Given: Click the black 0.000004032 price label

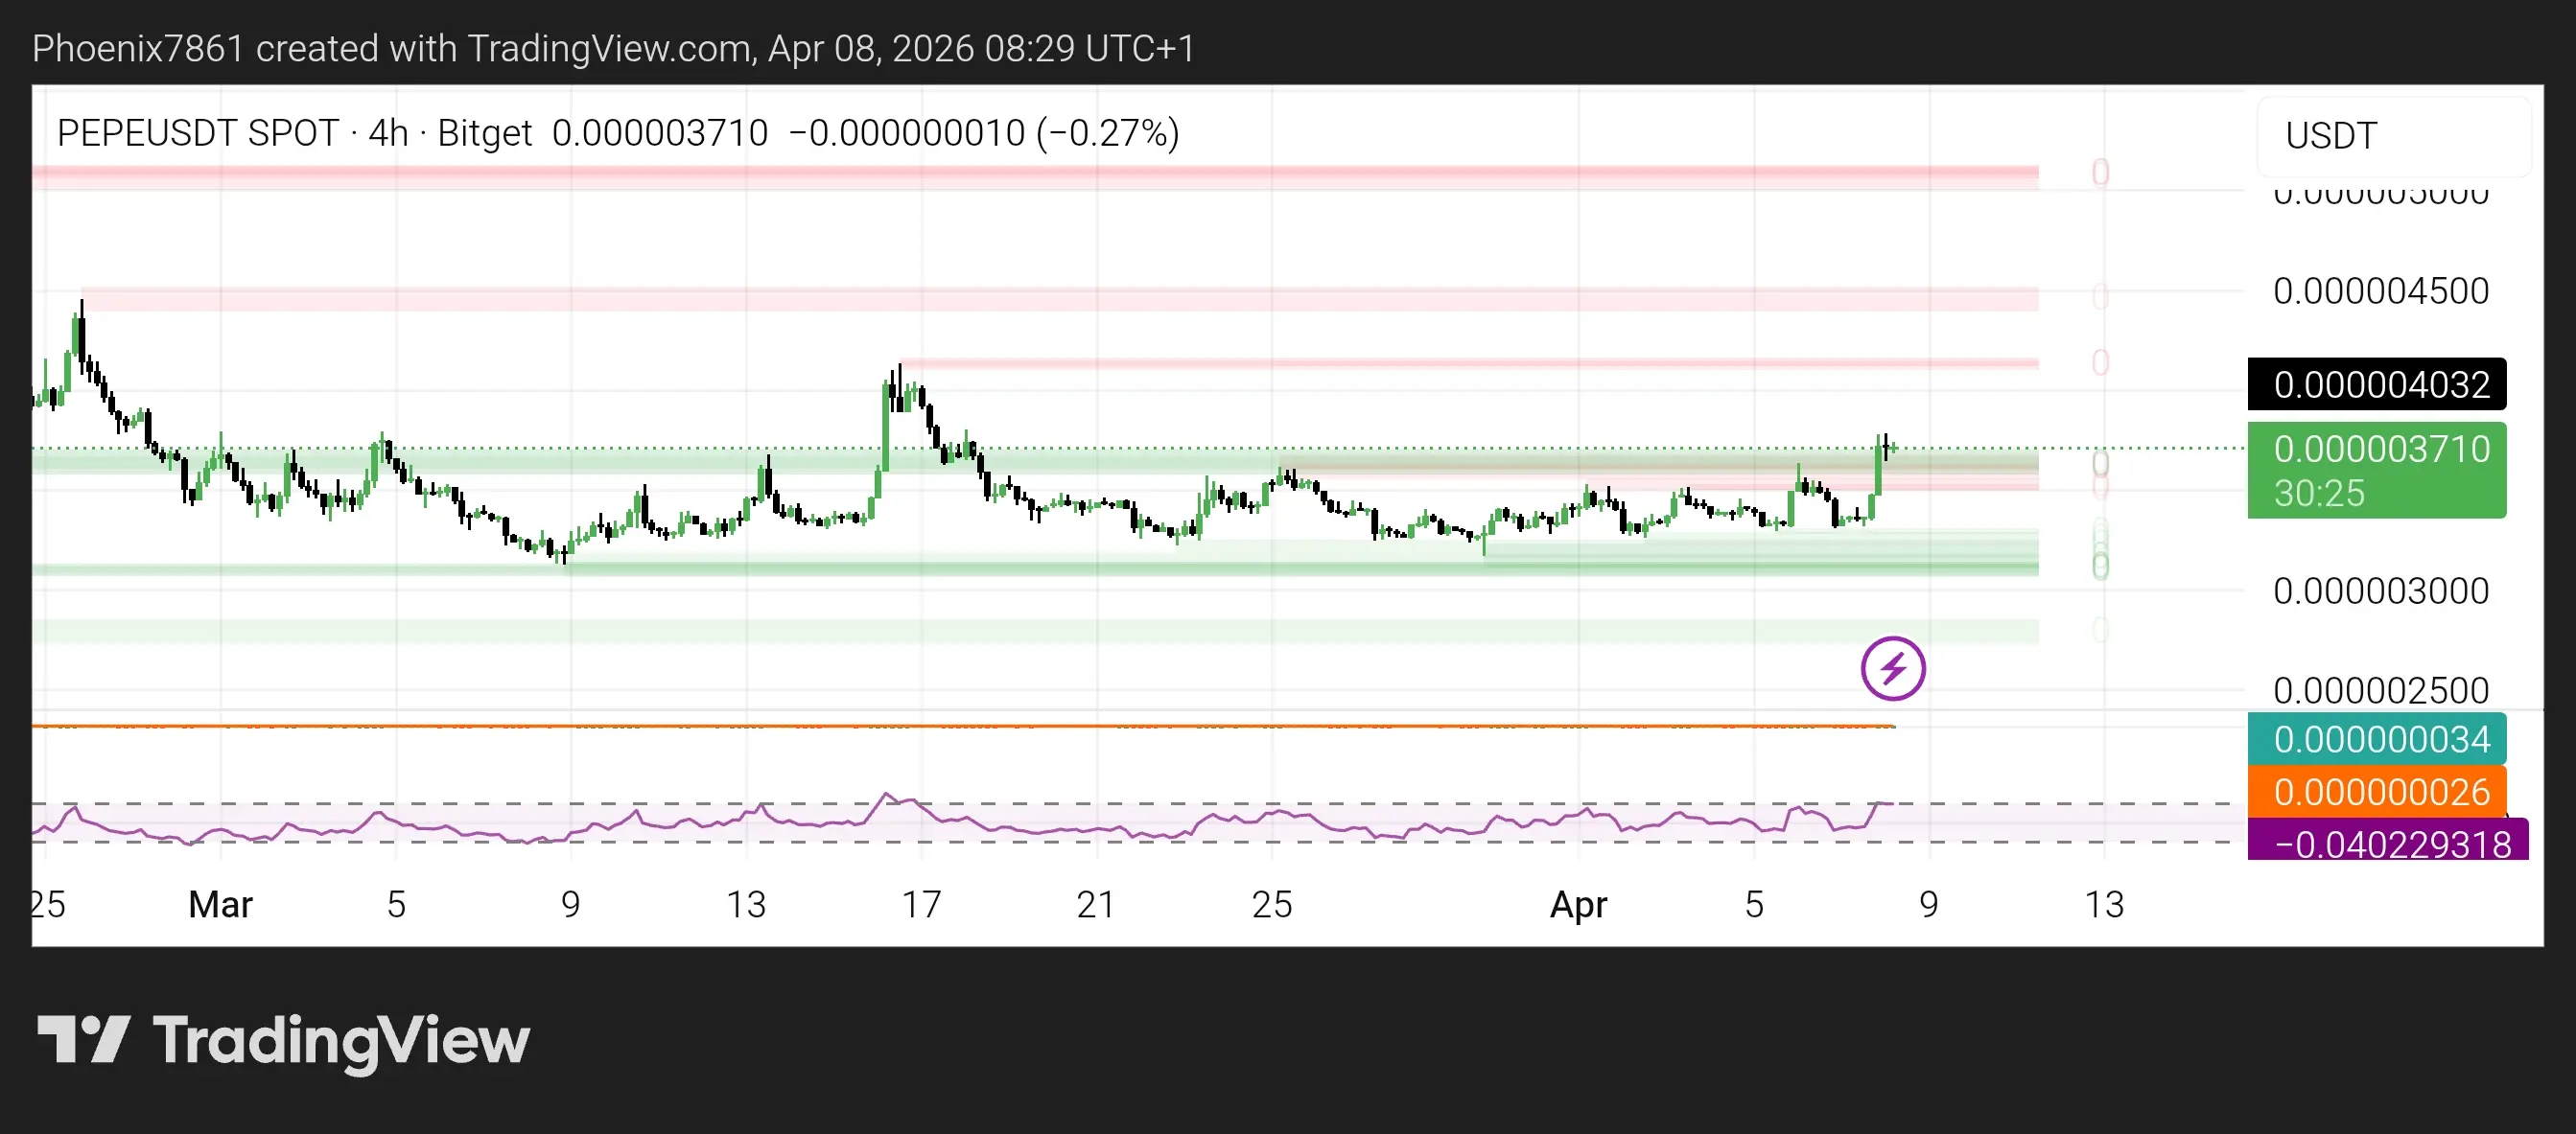Looking at the screenshot, I should point(2377,384).
